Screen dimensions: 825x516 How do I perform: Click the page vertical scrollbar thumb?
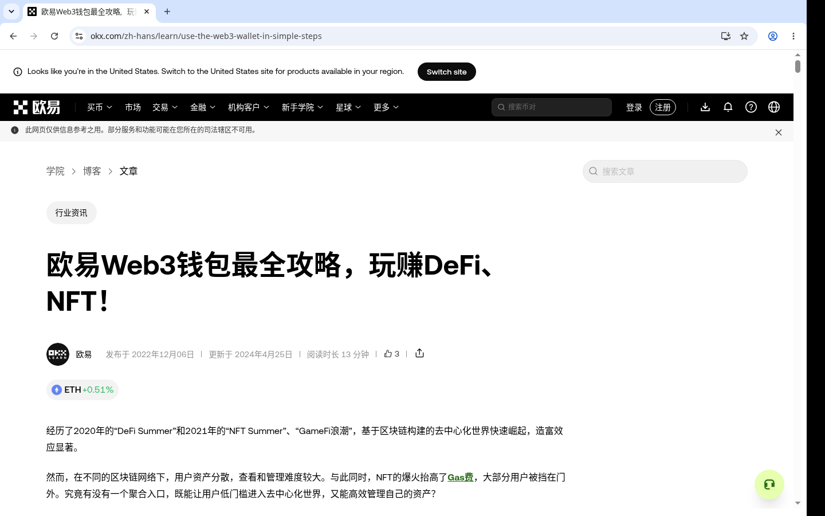point(797,66)
